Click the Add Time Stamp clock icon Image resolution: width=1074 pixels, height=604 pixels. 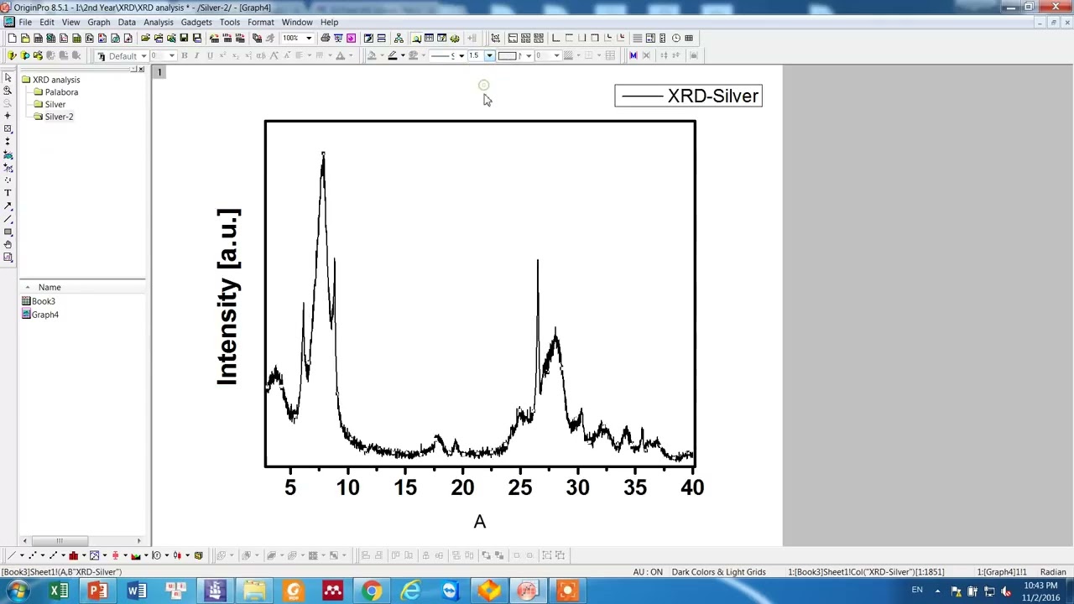[675, 39]
